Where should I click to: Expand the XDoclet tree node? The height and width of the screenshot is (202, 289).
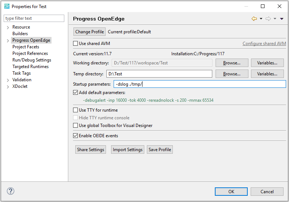click(8, 87)
